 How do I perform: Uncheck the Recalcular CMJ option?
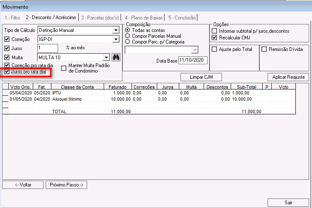[x=214, y=37]
